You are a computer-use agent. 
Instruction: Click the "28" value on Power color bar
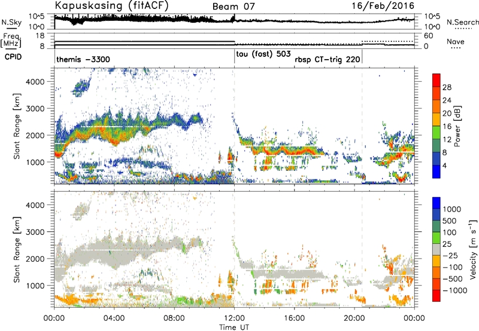click(x=447, y=87)
